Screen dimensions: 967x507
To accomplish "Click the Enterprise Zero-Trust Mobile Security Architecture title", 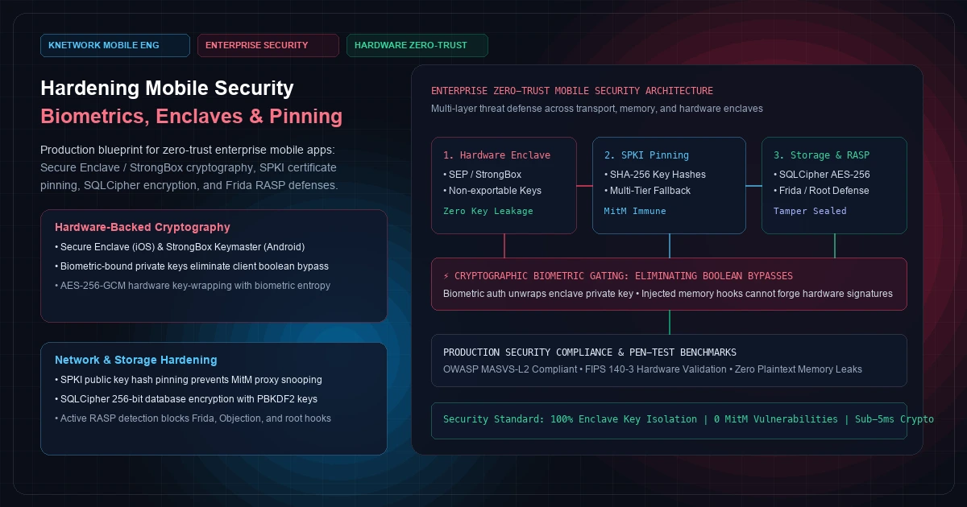I will [572, 91].
